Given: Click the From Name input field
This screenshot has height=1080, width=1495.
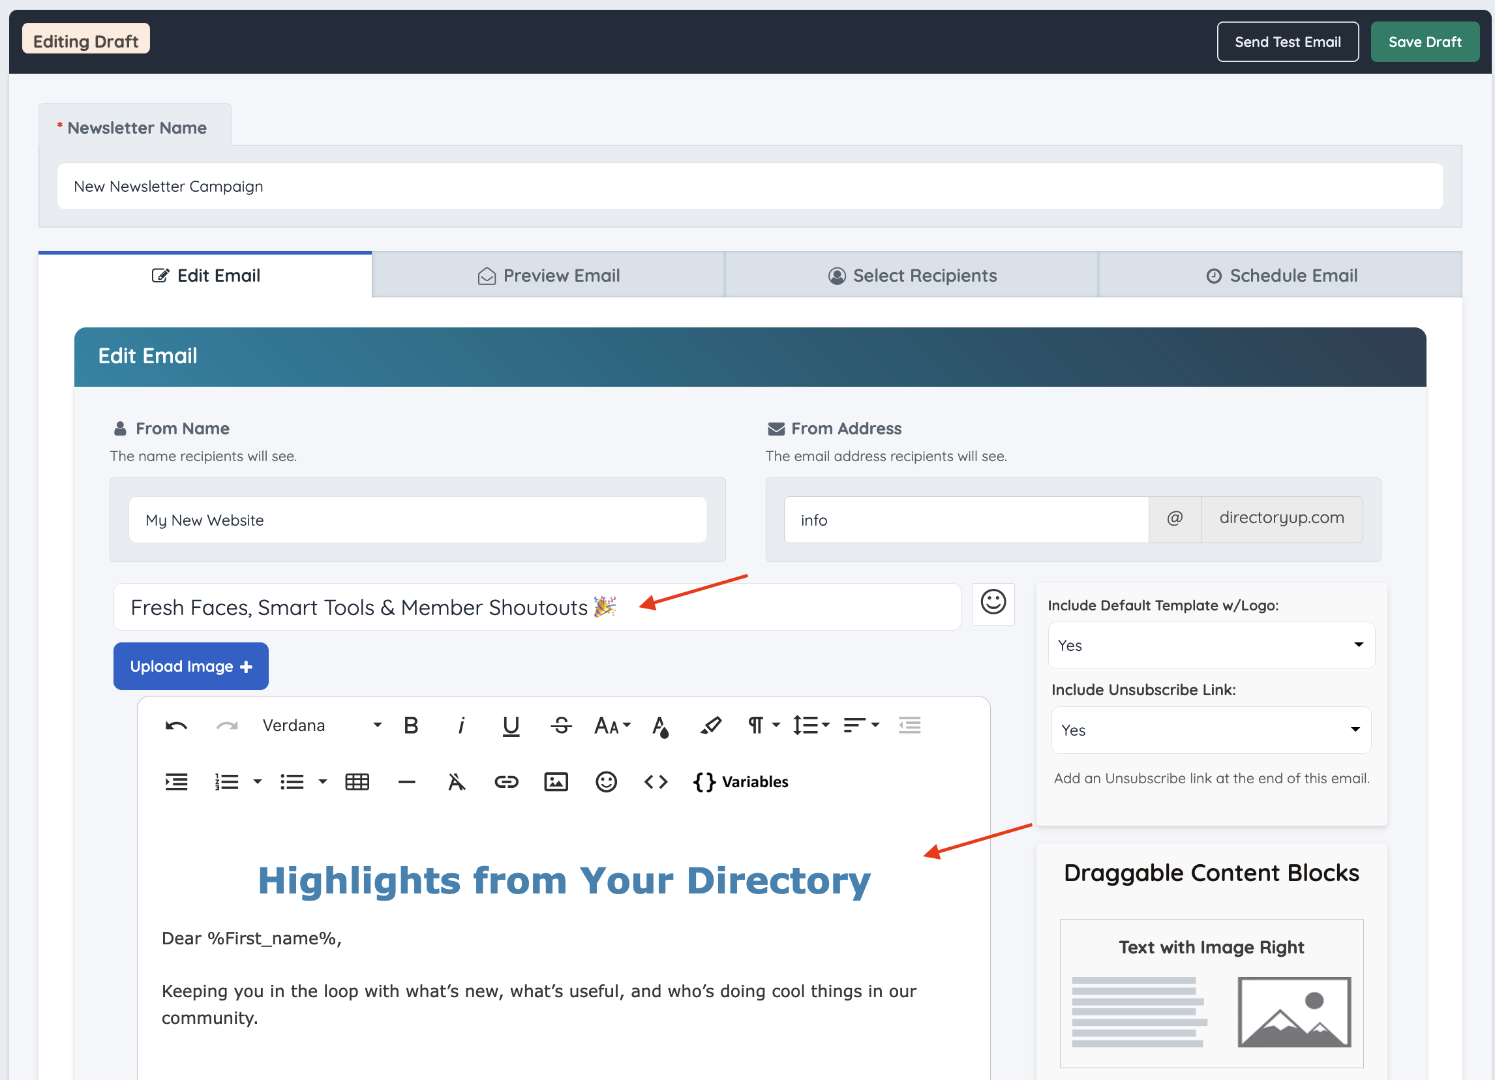Looking at the screenshot, I should [x=418, y=520].
